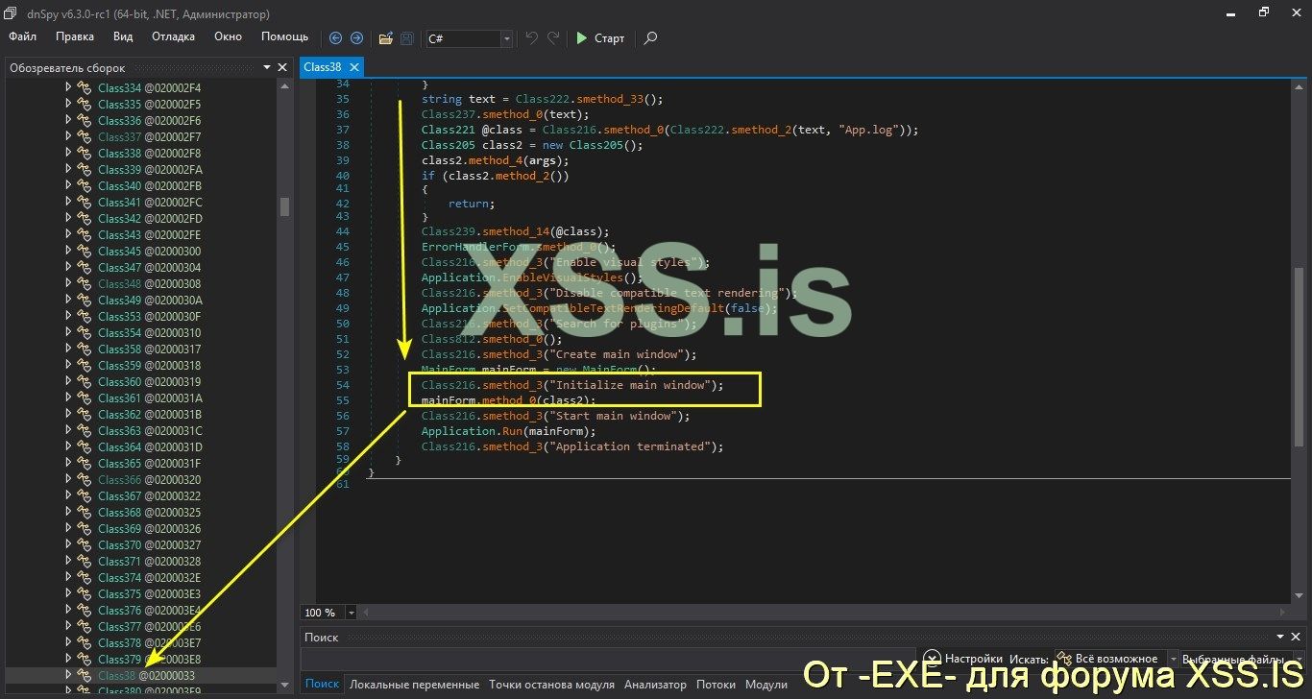Expand the Class339 tree node
This screenshot has width=1312, height=699.
(68, 169)
